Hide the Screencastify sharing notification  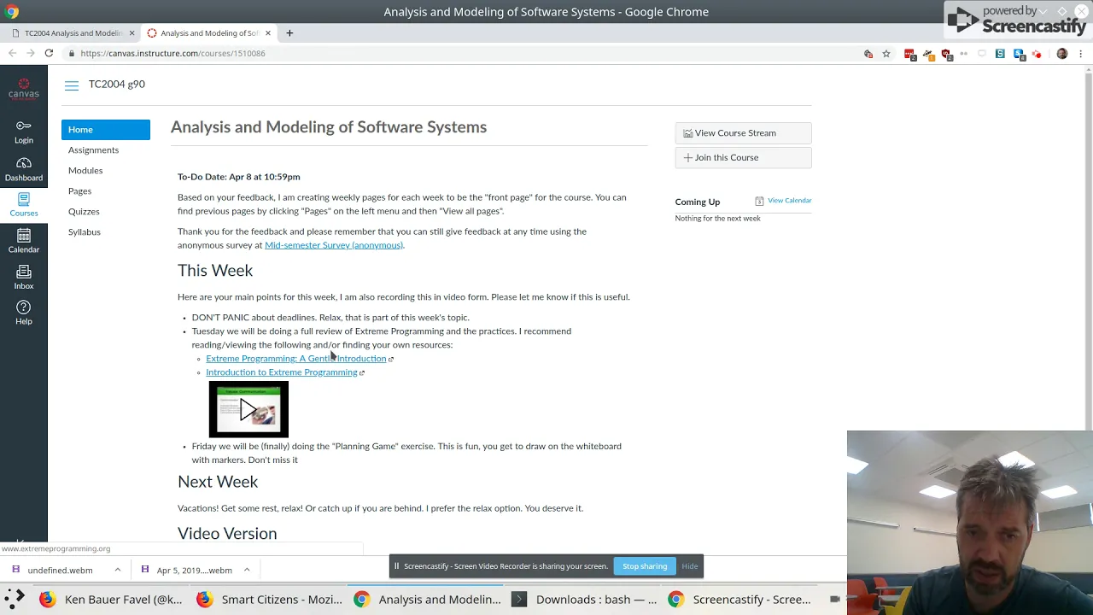pos(689,566)
